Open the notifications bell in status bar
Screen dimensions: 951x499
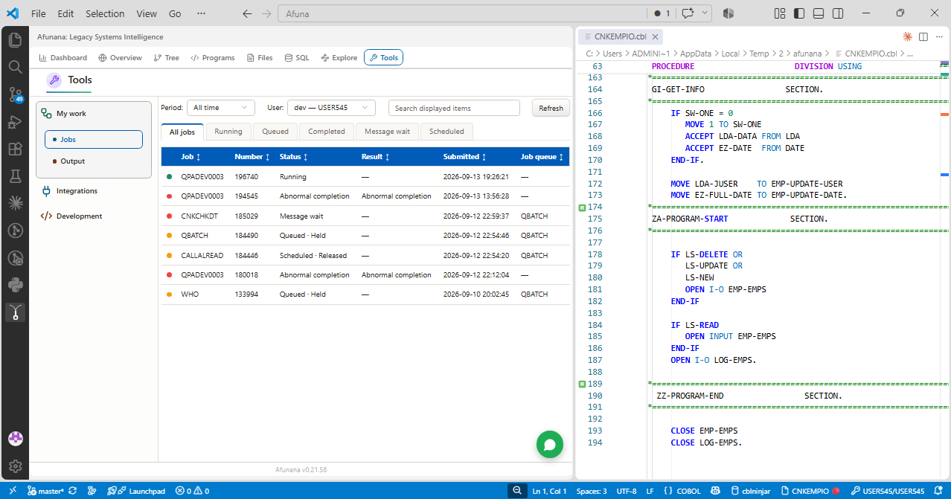939,491
